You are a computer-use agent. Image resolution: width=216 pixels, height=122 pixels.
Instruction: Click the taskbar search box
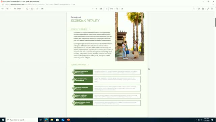click(x=22, y=120)
